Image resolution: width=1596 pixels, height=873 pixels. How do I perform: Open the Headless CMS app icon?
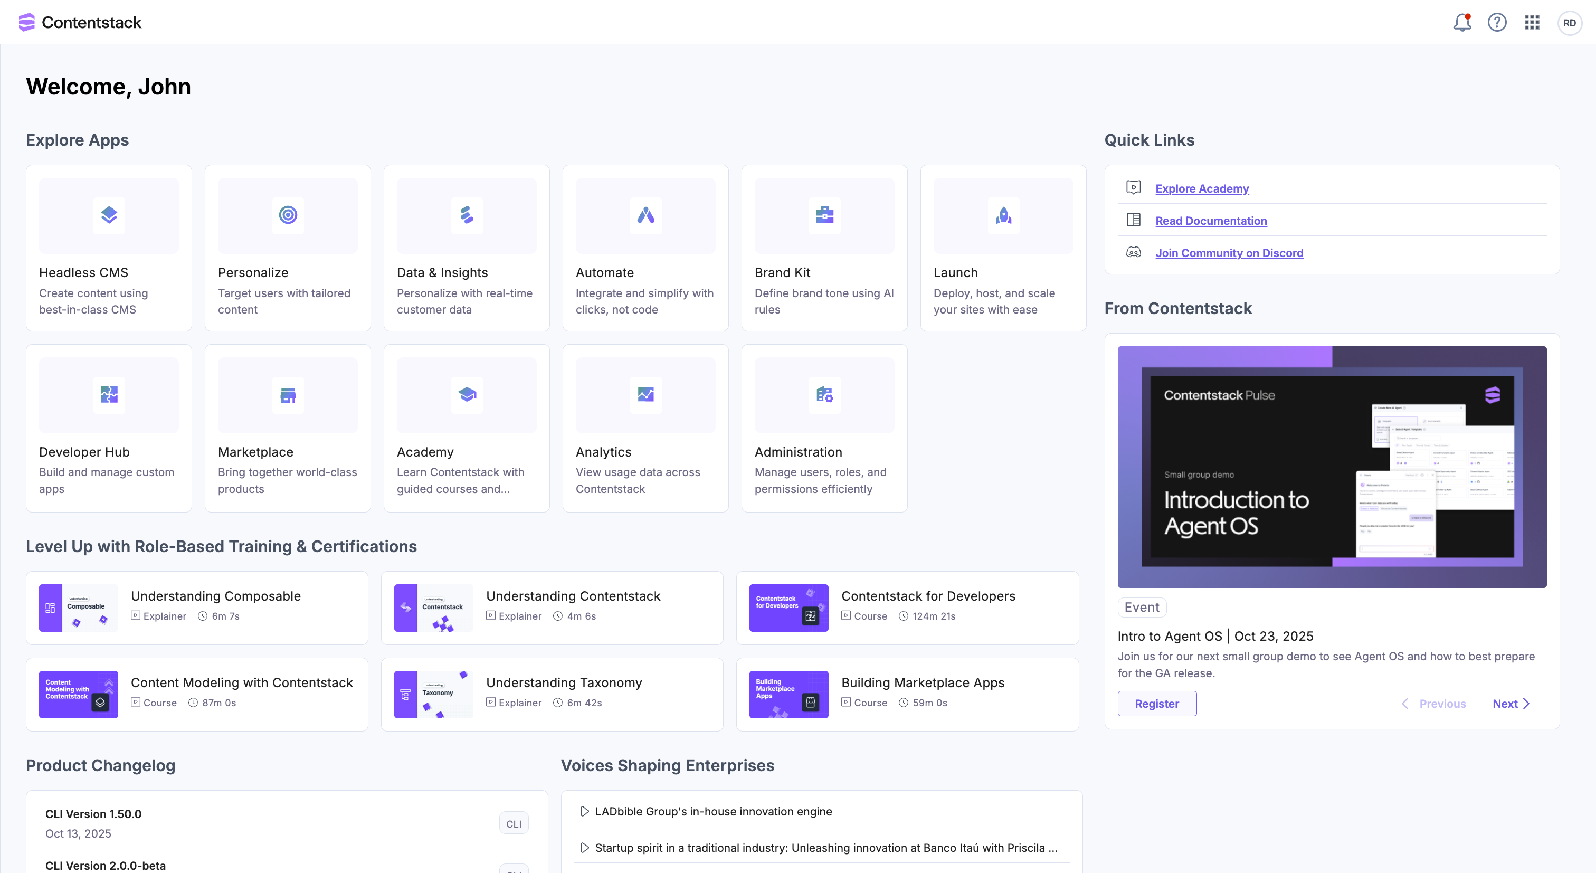(x=109, y=215)
